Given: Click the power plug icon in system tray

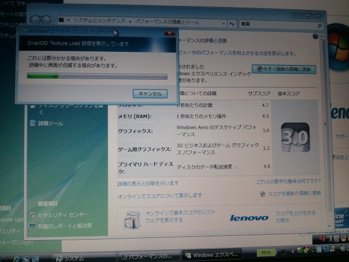Looking at the screenshot, I should pyautogui.click(x=284, y=252).
